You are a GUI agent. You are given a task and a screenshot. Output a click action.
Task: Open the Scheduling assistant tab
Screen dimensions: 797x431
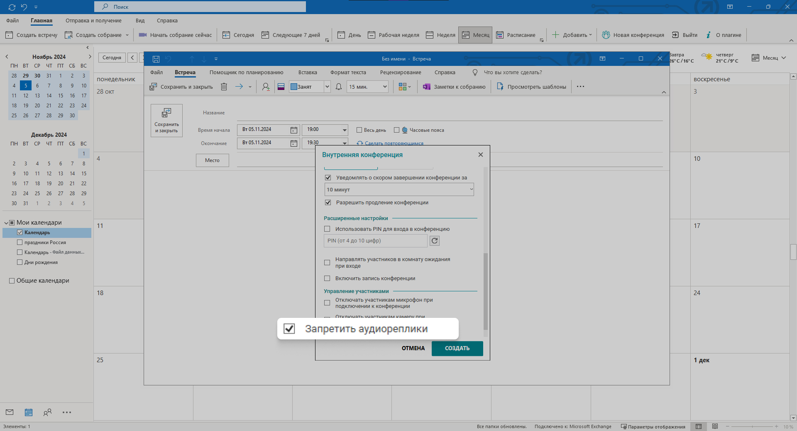coord(246,73)
